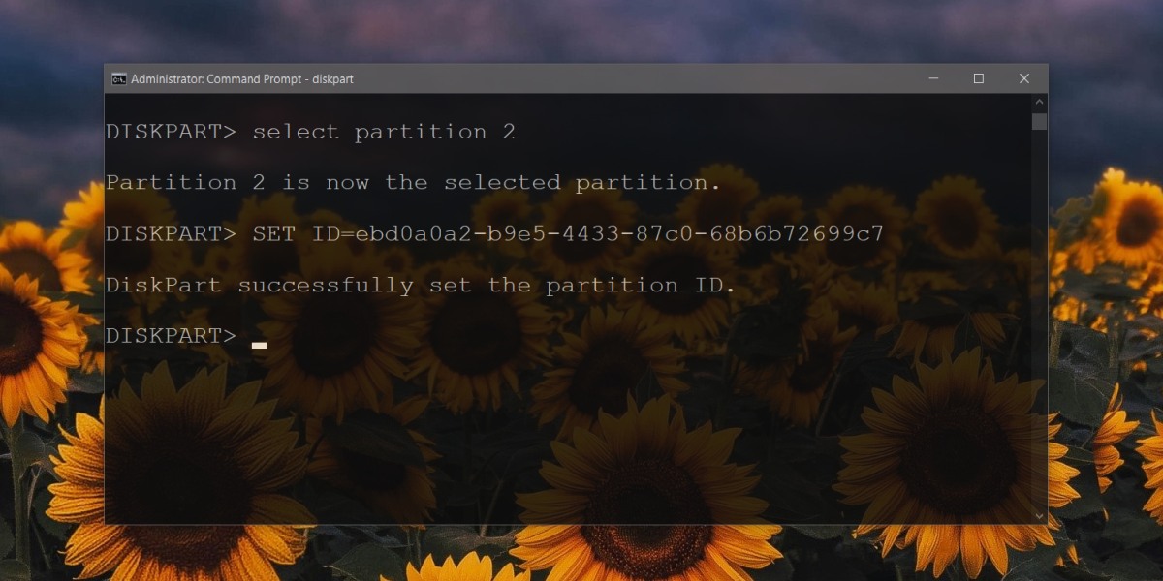Screen dimensions: 1163x581
Task: Click the blinking cursor at the last DISKPART prompt
Action: 259,344
